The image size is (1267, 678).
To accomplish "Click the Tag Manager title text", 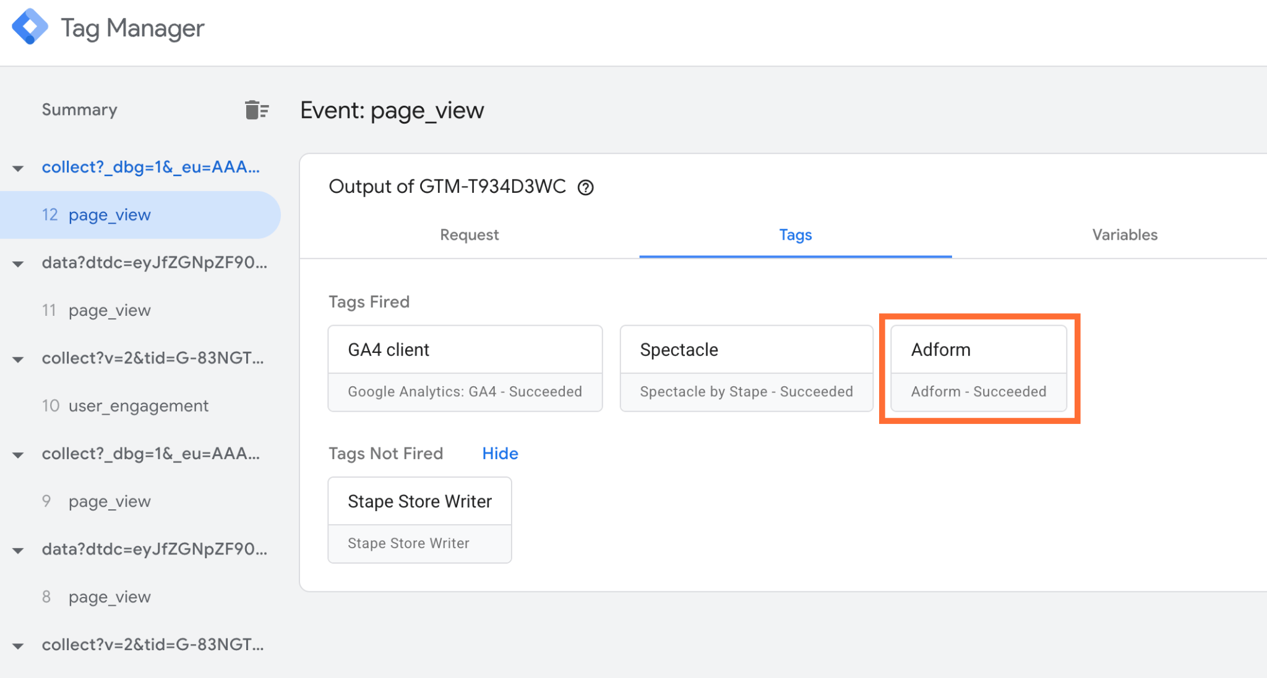I will click(x=132, y=28).
